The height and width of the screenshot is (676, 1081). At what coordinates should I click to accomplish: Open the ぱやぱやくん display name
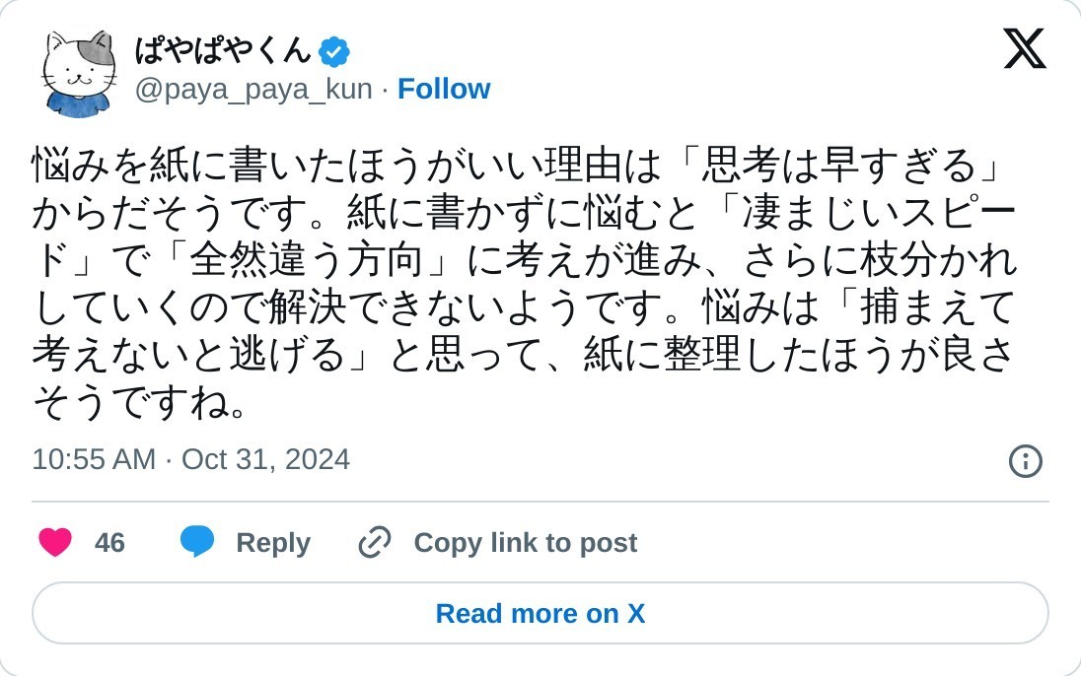point(223,50)
